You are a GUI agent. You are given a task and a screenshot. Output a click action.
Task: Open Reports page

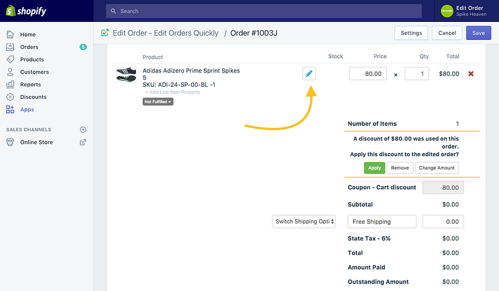tap(30, 84)
